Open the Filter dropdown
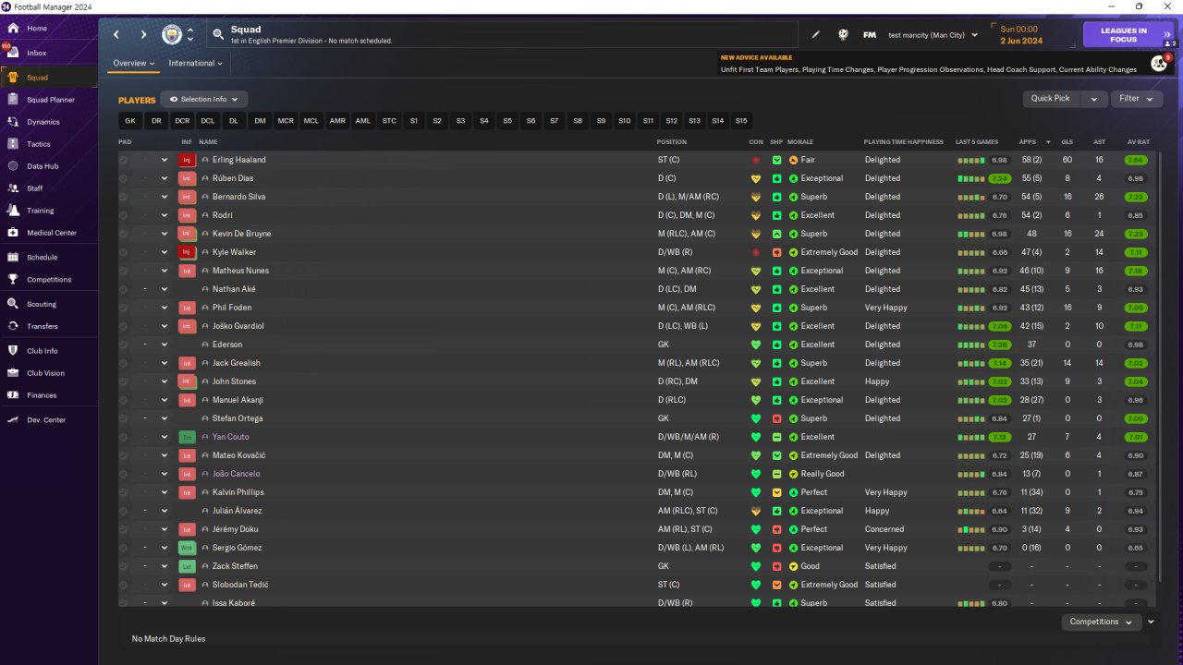Screen dimensions: 1183x665 pos(1136,99)
